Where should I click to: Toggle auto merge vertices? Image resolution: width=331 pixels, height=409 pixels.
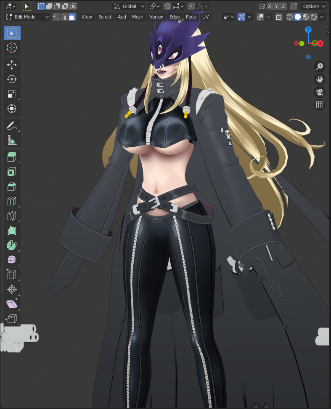pyautogui.click(x=294, y=6)
